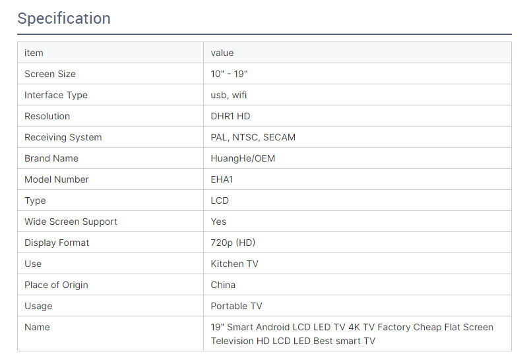Click the China place of origin value
This screenshot has height=356, width=529.
[x=223, y=285]
